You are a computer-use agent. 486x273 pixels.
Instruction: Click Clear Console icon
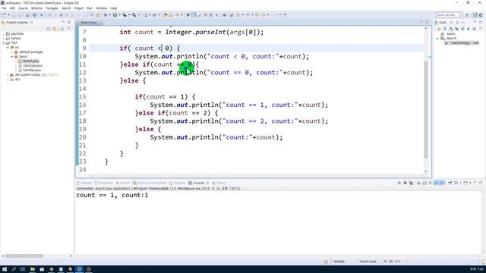coord(418,183)
